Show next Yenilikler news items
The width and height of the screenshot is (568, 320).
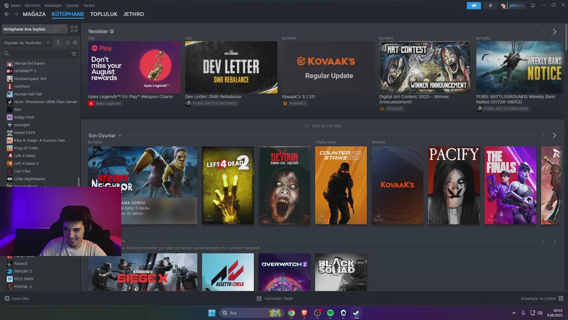pyautogui.click(x=555, y=32)
